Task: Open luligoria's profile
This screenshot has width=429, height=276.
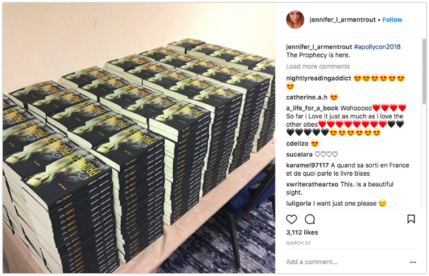Action: coord(299,203)
